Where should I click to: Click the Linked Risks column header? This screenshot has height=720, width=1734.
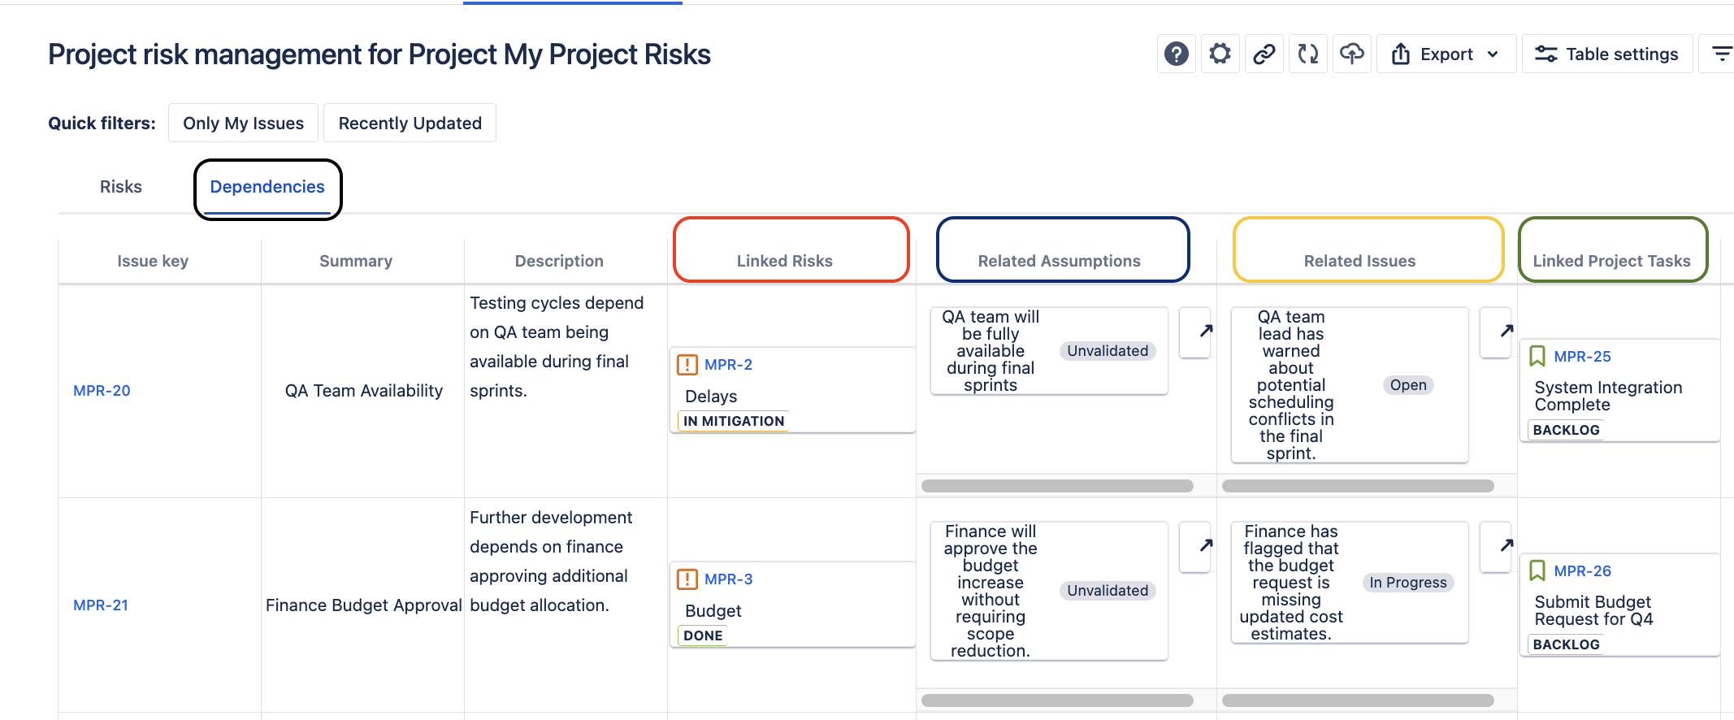coord(784,261)
